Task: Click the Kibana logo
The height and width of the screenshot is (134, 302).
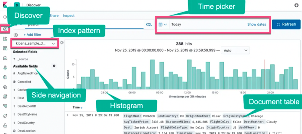Action: (5, 5)
